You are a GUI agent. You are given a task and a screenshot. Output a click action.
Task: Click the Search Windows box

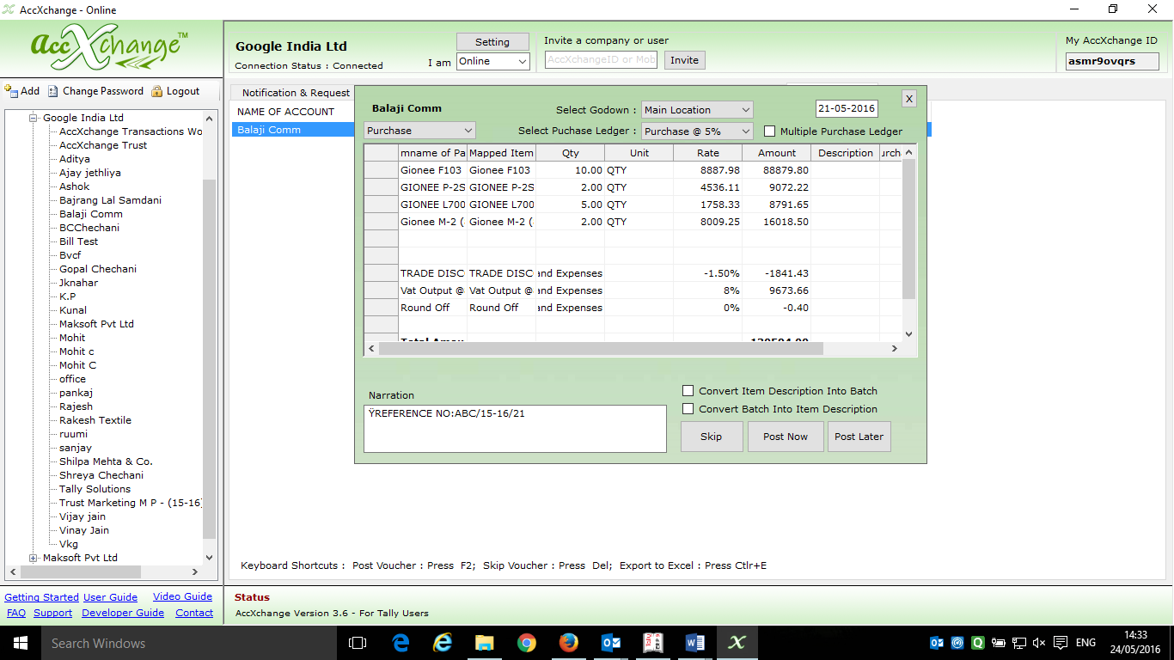[x=188, y=643]
